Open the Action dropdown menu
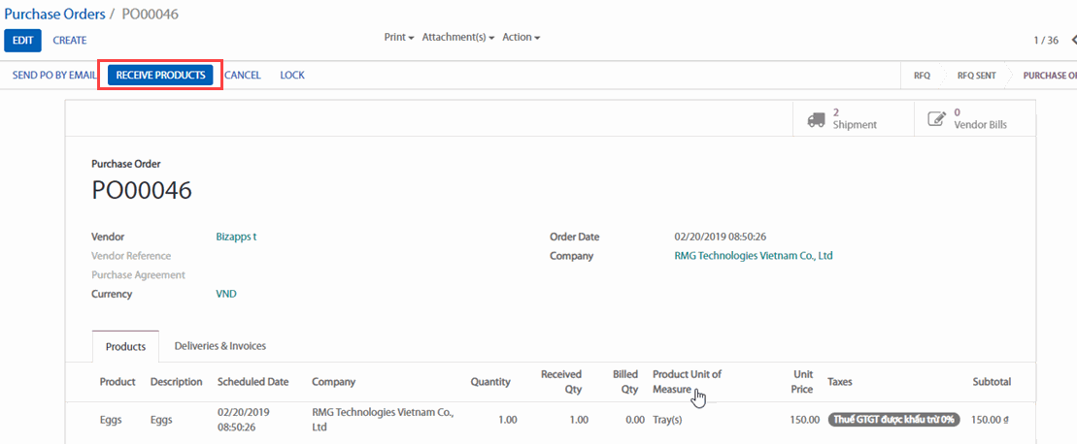Viewport: 1077px width, 444px height. point(521,37)
